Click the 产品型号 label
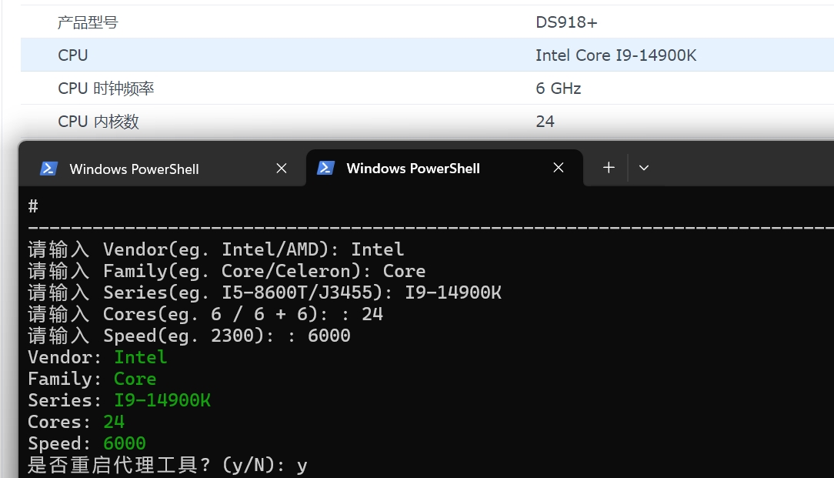 pyautogui.click(x=88, y=22)
